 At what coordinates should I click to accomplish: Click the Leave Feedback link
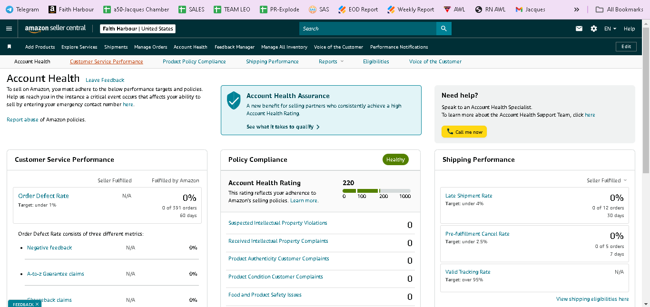coord(105,80)
